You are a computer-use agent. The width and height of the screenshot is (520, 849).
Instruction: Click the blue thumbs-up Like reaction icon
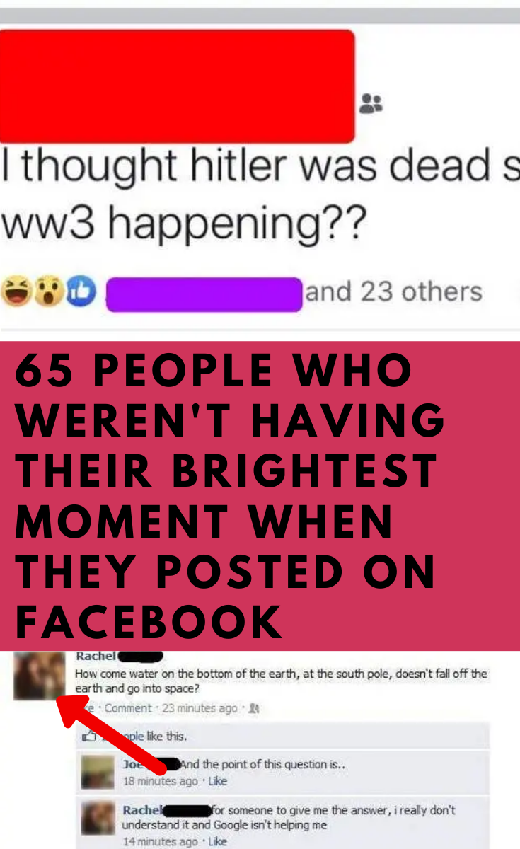coord(81,291)
